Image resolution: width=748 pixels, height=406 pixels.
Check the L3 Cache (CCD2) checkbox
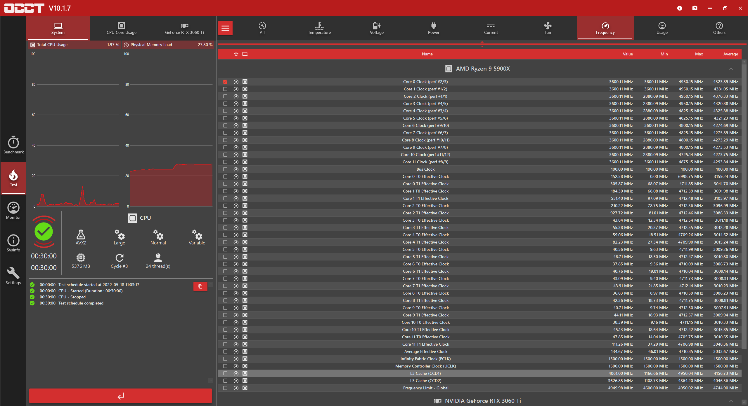(x=225, y=381)
